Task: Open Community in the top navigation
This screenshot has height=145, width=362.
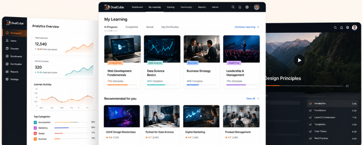Action: (186, 7)
